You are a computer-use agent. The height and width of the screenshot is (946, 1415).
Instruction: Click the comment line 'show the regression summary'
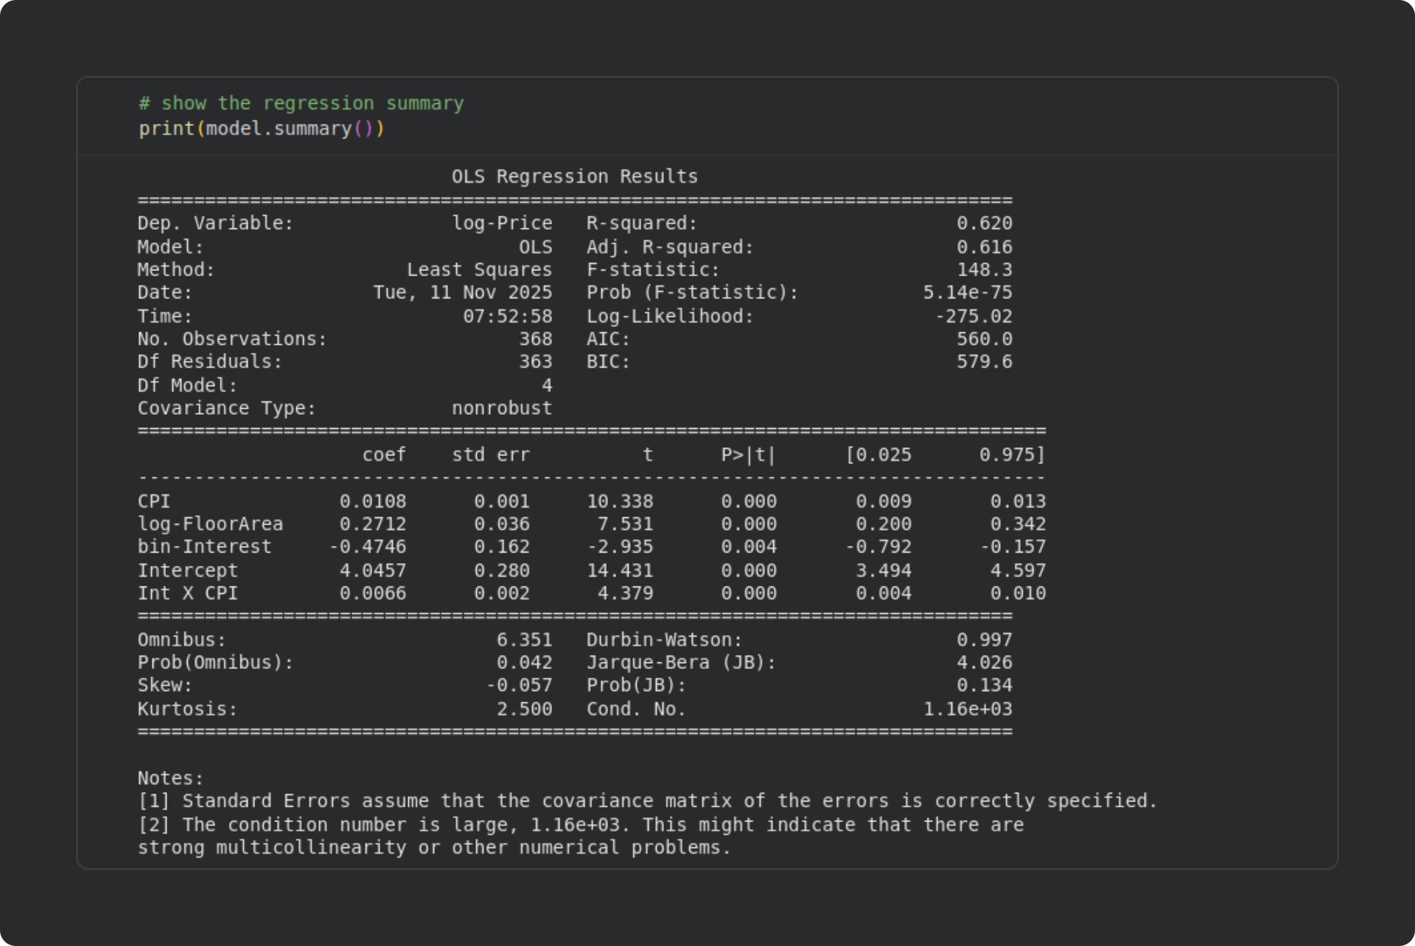[x=301, y=104]
